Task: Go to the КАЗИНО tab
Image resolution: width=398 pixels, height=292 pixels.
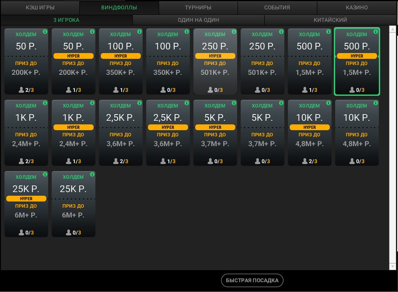Action: click(x=357, y=8)
